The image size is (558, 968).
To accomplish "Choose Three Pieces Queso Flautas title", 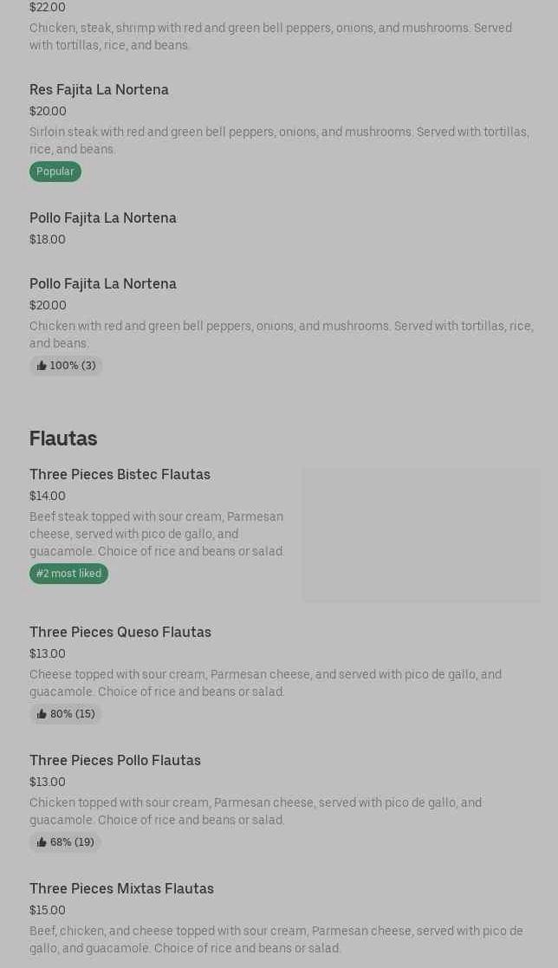I will [120, 632].
